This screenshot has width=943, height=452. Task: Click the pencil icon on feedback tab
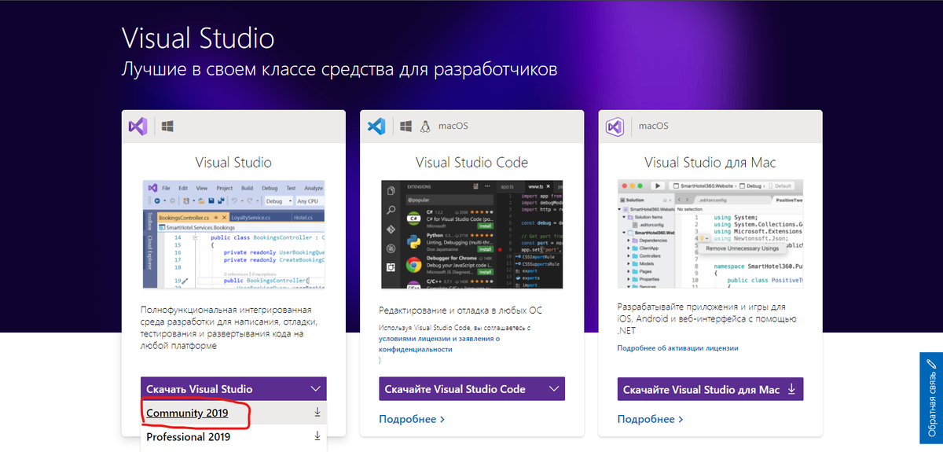(x=931, y=365)
